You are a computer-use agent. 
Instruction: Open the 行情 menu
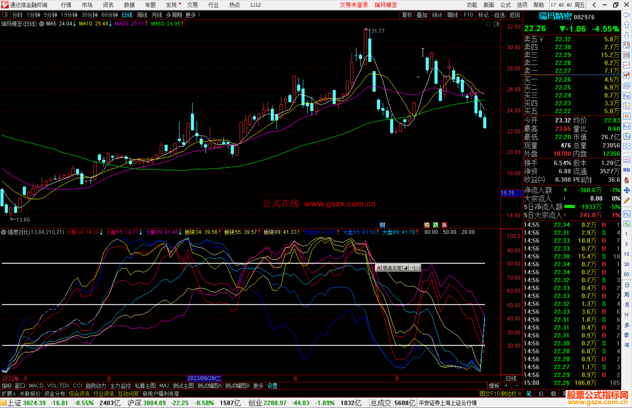click(x=66, y=5)
